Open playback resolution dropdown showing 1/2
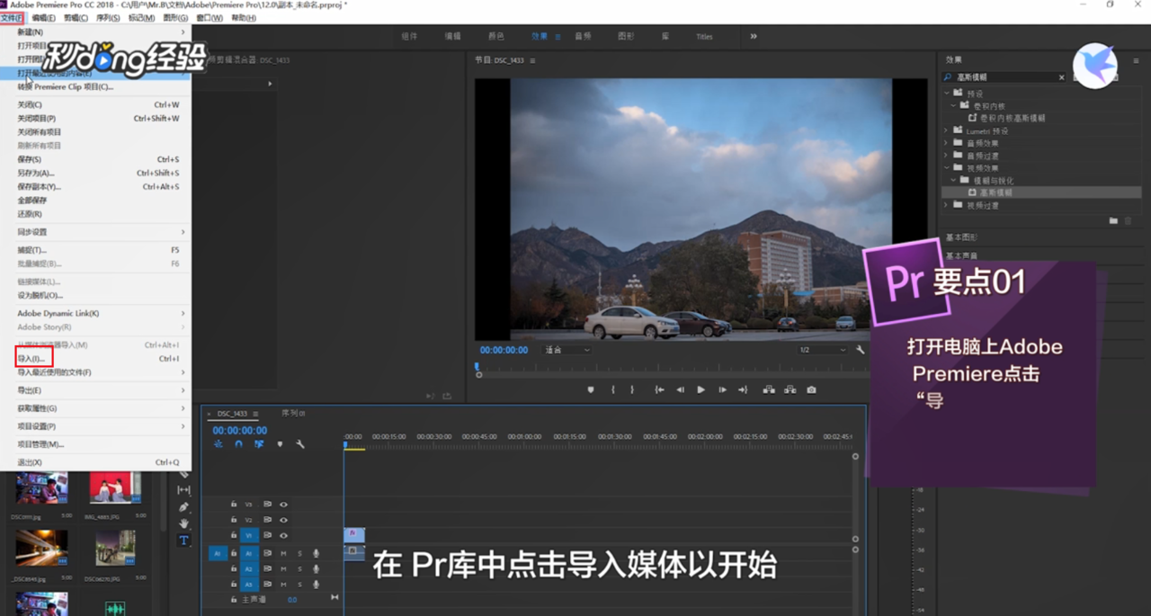 coord(823,350)
